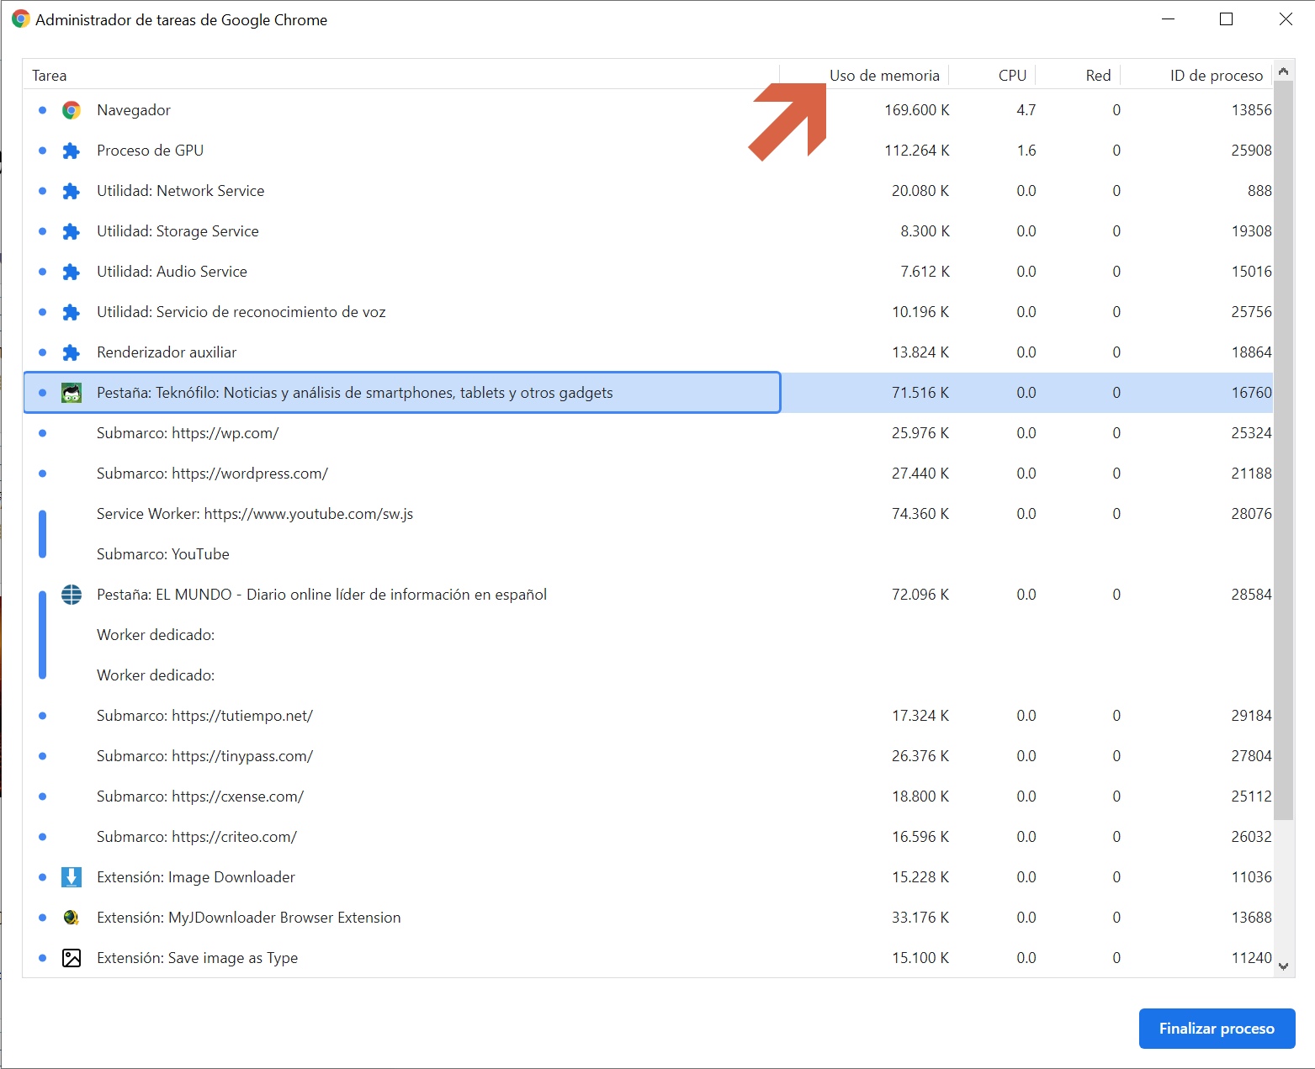Click the Teknófilo tab favicon
Viewport: 1315px width, 1069px height.
click(72, 393)
